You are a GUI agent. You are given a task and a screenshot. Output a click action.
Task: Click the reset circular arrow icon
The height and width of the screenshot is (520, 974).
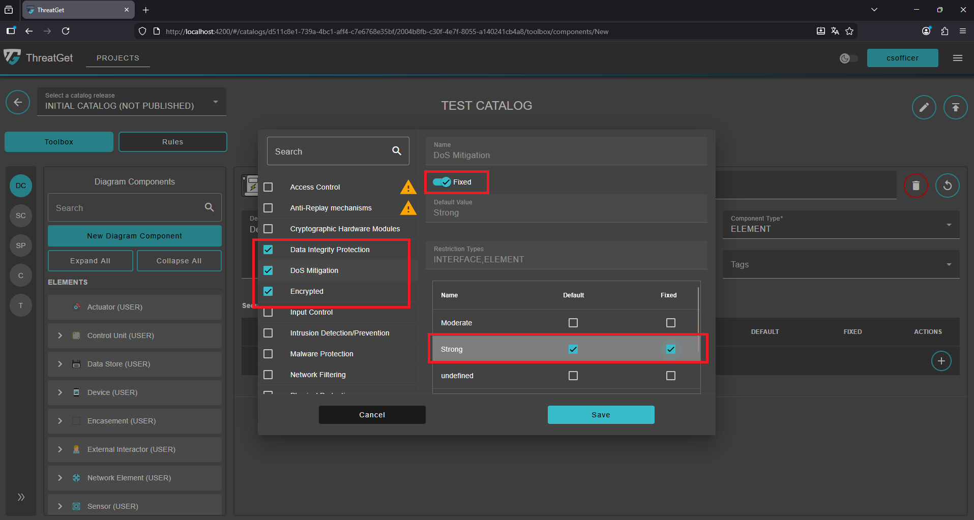click(948, 186)
